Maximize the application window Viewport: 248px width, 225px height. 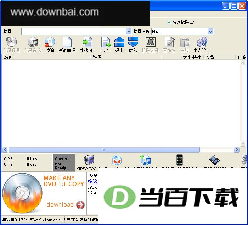tap(234, 6)
